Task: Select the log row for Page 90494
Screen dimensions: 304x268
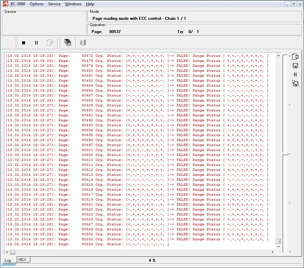Action: coord(137,130)
